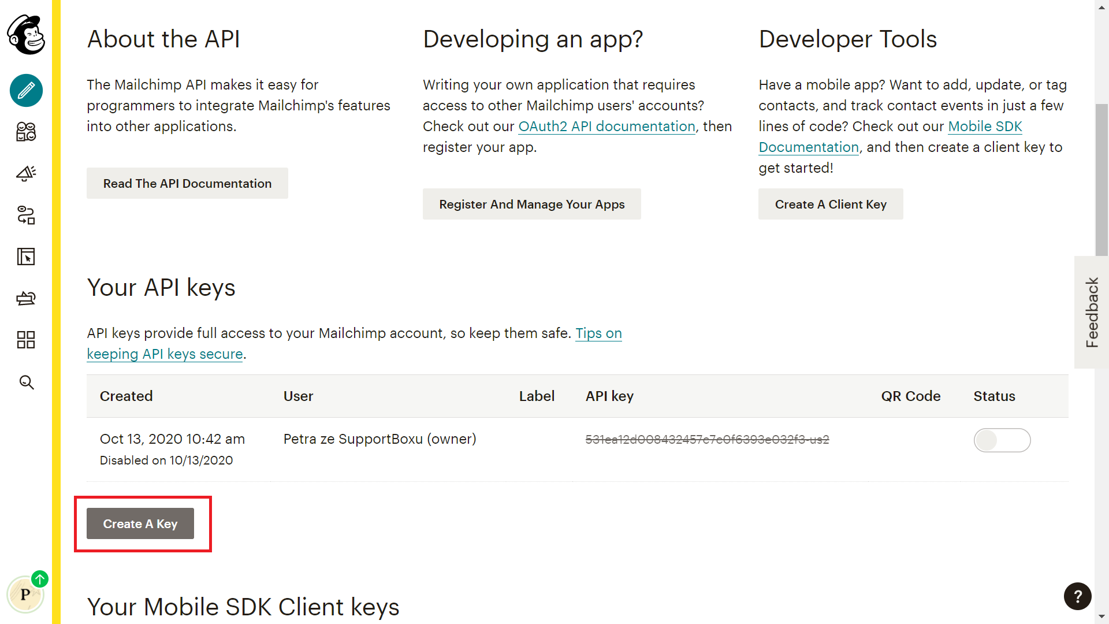The height and width of the screenshot is (624, 1109).
Task: Toggle the disabled API key status switch
Action: click(x=1002, y=440)
